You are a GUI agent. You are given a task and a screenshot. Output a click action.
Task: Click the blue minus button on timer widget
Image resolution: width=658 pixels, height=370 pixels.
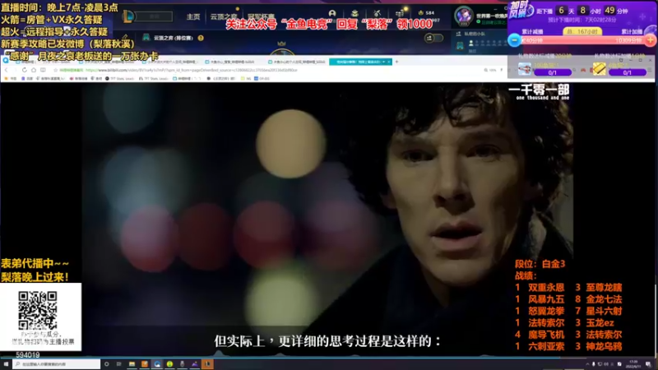pyautogui.click(x=515, y=40)
